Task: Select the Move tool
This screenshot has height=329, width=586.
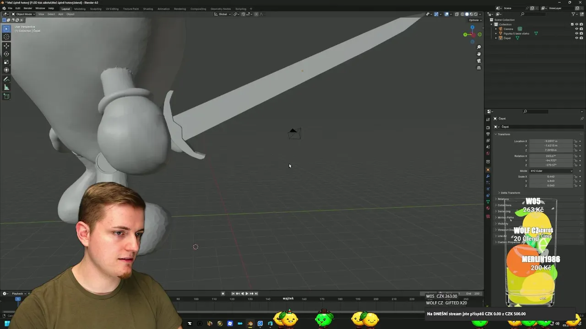Action: coord(6,46)
